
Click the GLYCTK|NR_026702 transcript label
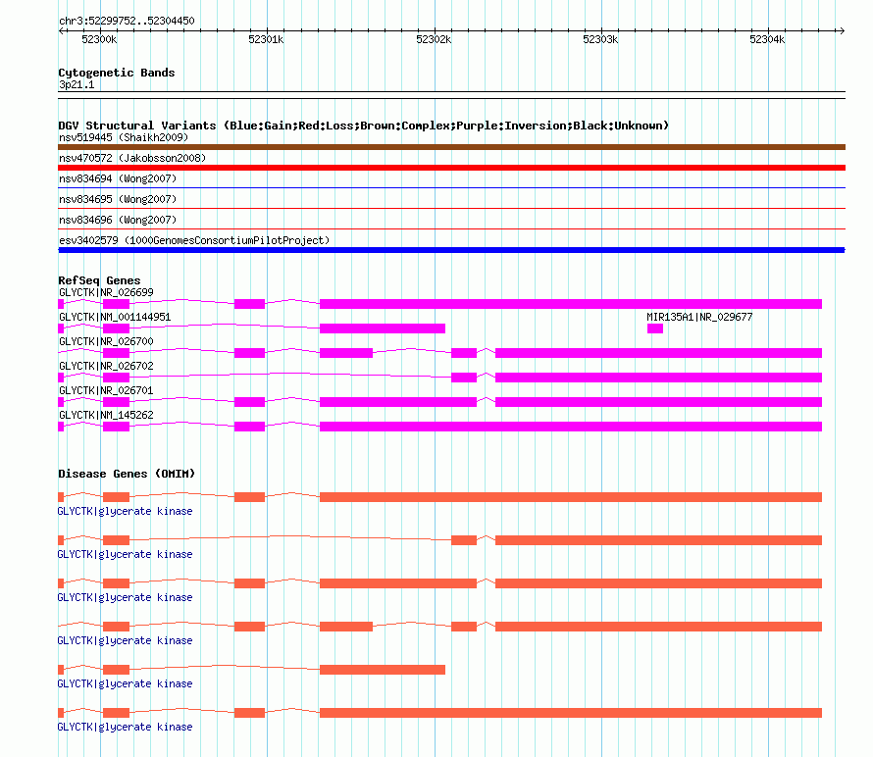[106, 366]
